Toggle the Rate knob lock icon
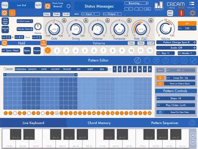This screenshot has height=149, width=198. [x=151, y=21]
